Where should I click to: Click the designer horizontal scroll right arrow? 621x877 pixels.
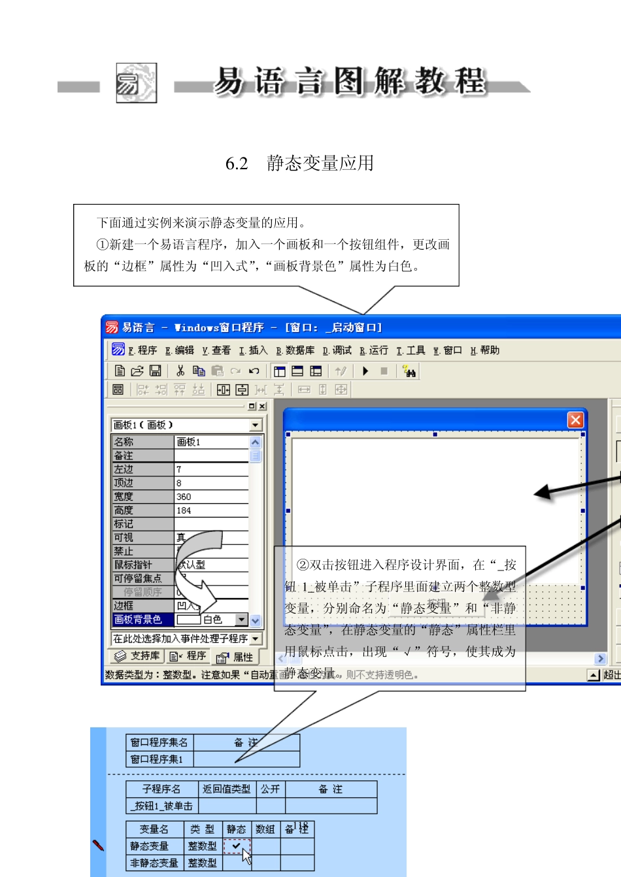point(600,659)
